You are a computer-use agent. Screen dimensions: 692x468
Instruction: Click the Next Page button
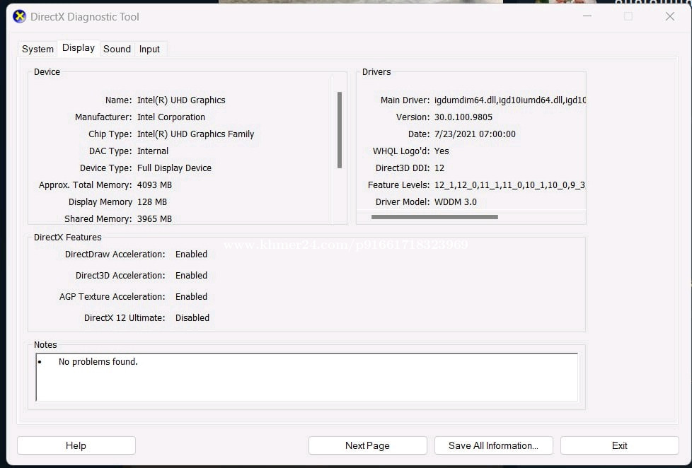368,445
